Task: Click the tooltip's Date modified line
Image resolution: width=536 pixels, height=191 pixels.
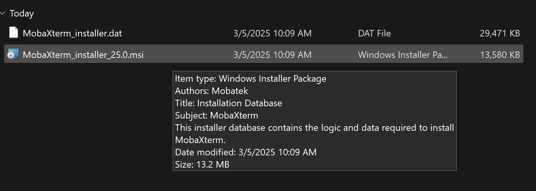Action: (246, 152)
